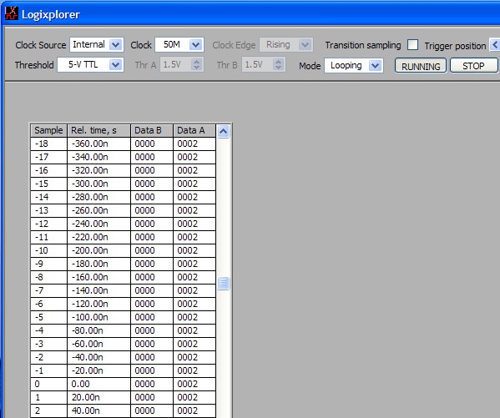This screenshot has width=500, height=418.
Task: Click the Rel. time, s column header
Action: pos(98,130)
